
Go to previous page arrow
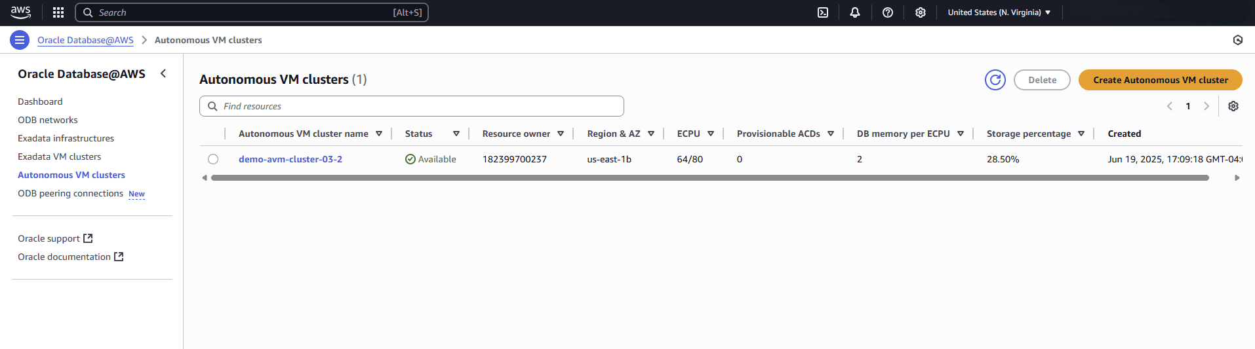pyautogui.click(x=1170, y=106)
